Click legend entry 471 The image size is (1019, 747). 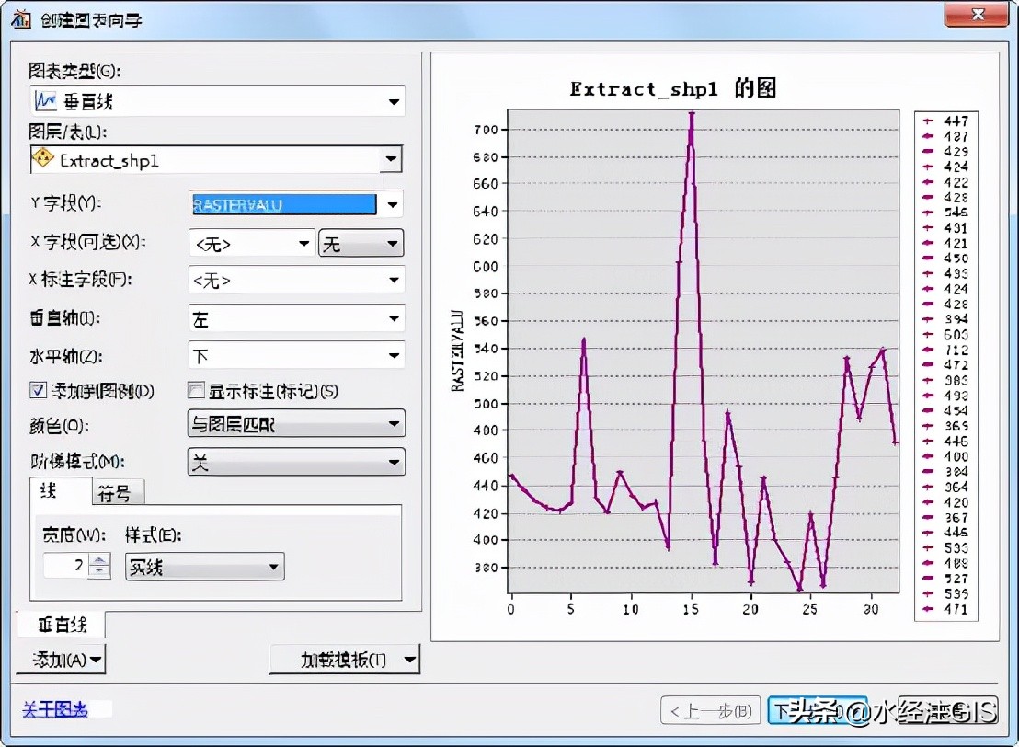(946, 609)
